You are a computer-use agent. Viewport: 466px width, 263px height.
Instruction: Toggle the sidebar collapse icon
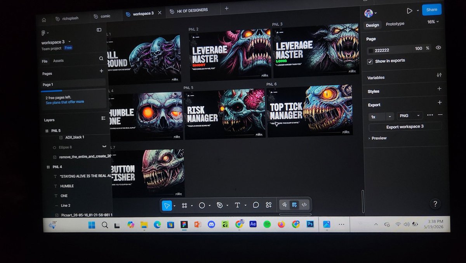(99, 30)
